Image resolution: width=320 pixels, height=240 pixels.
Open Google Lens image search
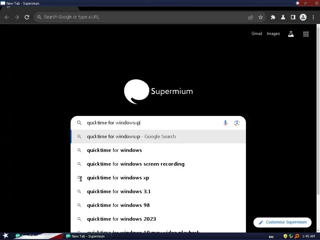(x=237, y=123)
